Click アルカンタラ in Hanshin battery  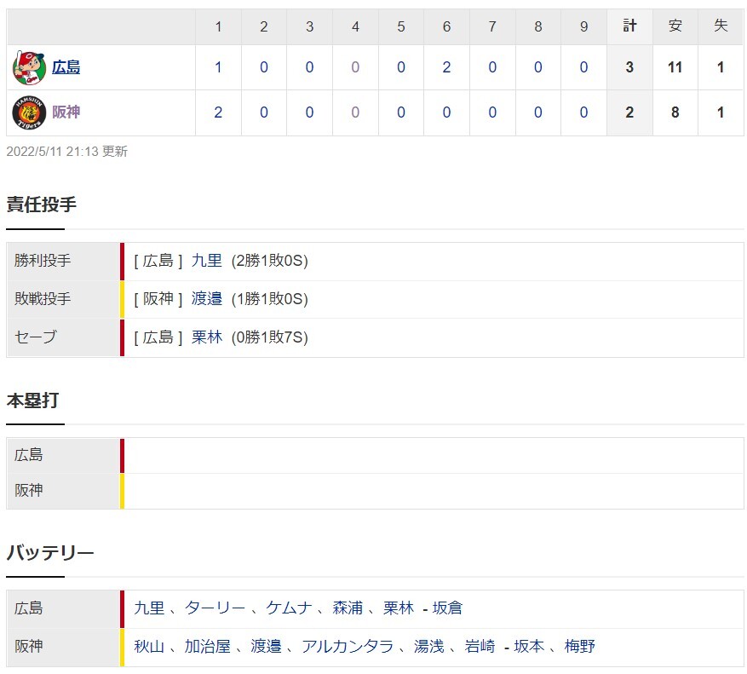point(347,647)
